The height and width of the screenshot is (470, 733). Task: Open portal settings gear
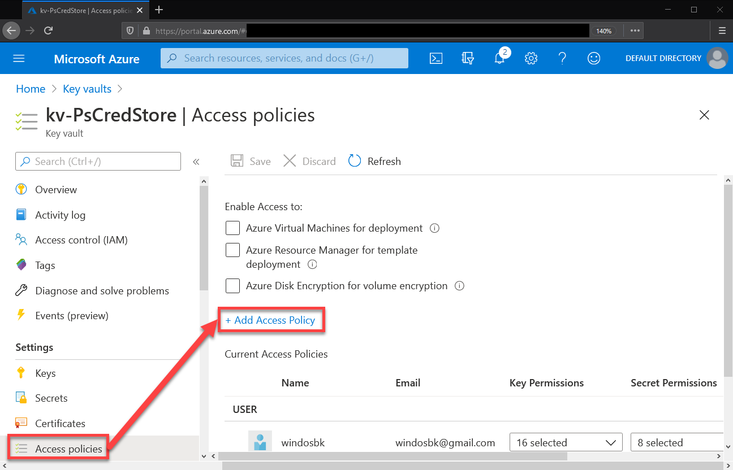[531, 58]
